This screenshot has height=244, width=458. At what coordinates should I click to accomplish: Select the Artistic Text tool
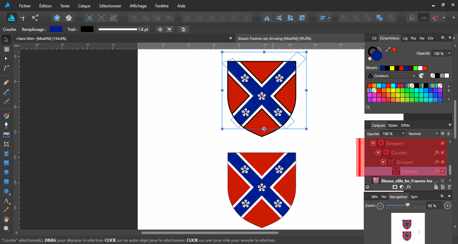[6, 201]
